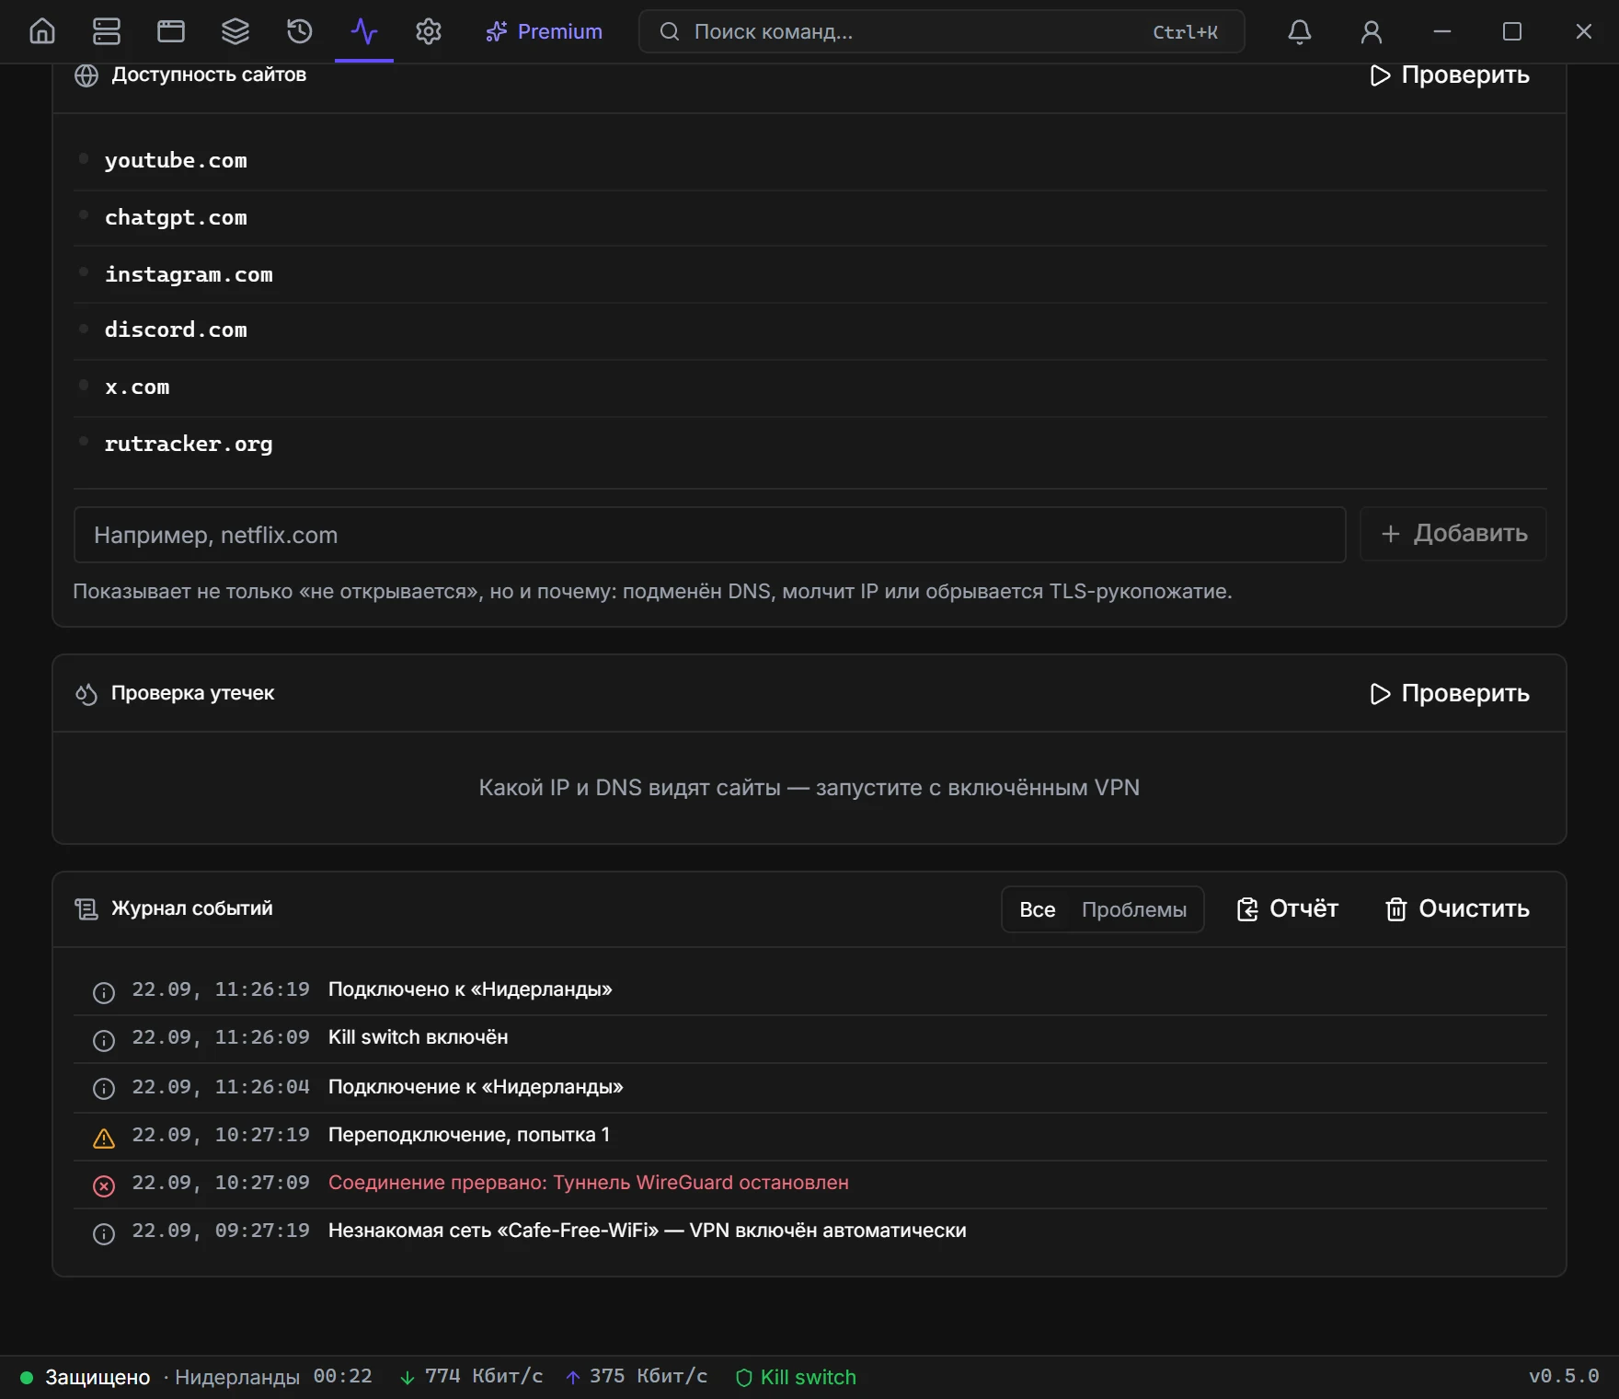Select the youtube.com row
The image size is (1619, 1399).
[810, 160]
